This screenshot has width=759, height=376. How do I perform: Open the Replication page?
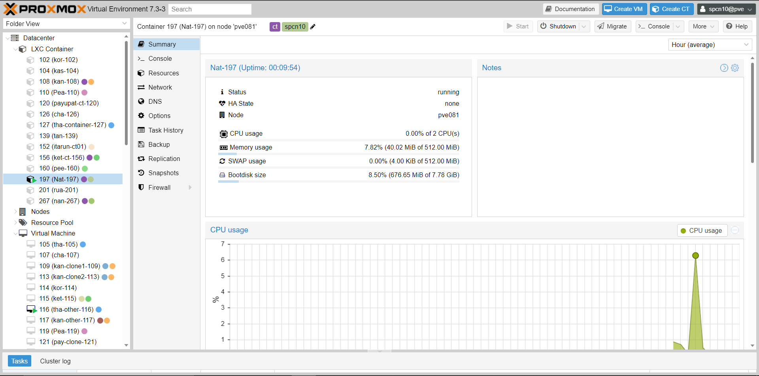click(x=164, y=159)
